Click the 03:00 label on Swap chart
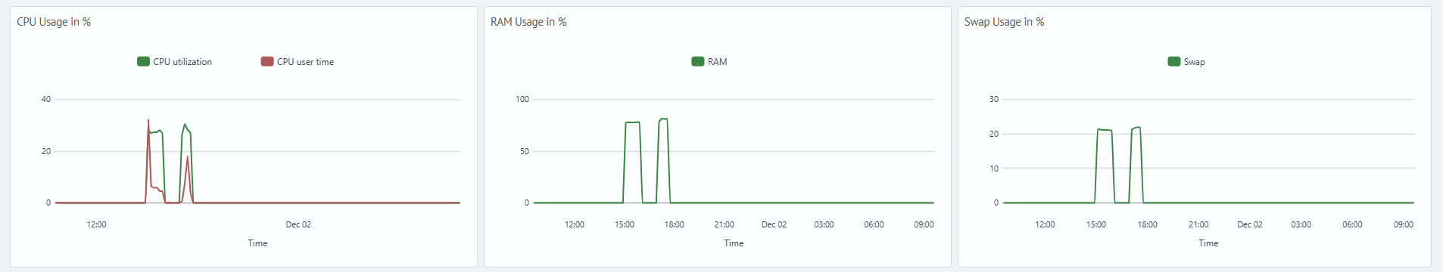1443x272 pixels. pos(1301,224)
